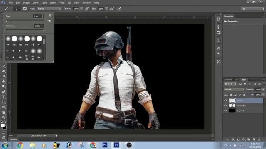
Task: Select the Gradient tool
Action: (4, 76)
